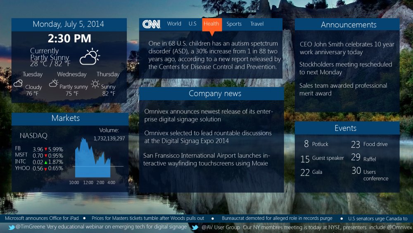Select the 15 Guest speaker event
Viewport: 413px width, 233px height.
coord(322,159)
